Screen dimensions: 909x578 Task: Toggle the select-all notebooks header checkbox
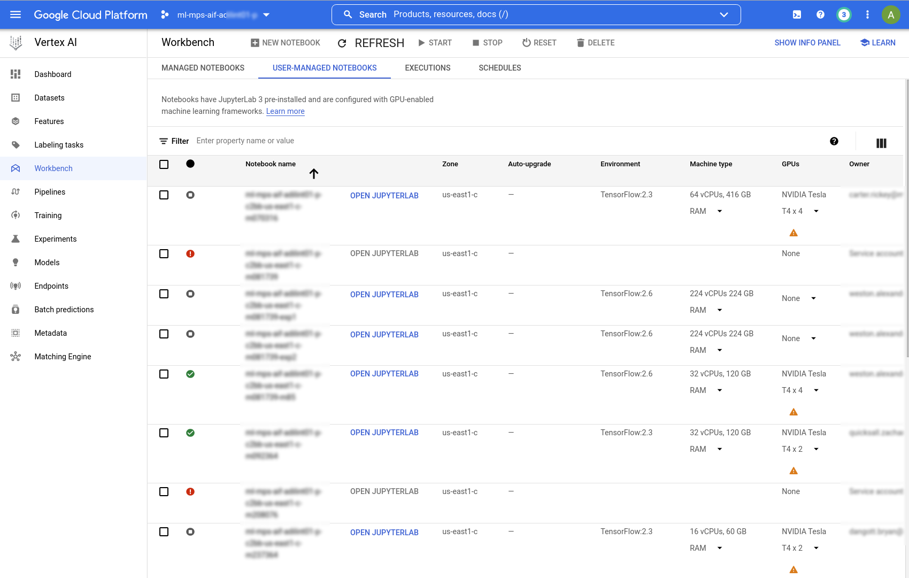(164, 164)
